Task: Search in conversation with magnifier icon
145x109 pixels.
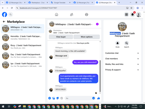Action: (126, 43)
